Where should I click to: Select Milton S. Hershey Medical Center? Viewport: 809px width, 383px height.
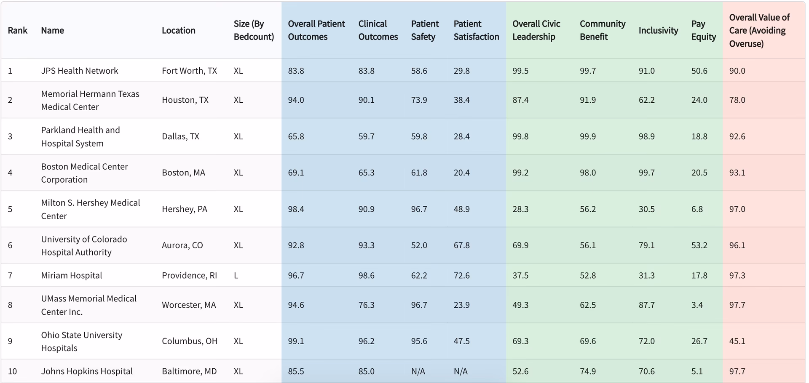[90, 209]
